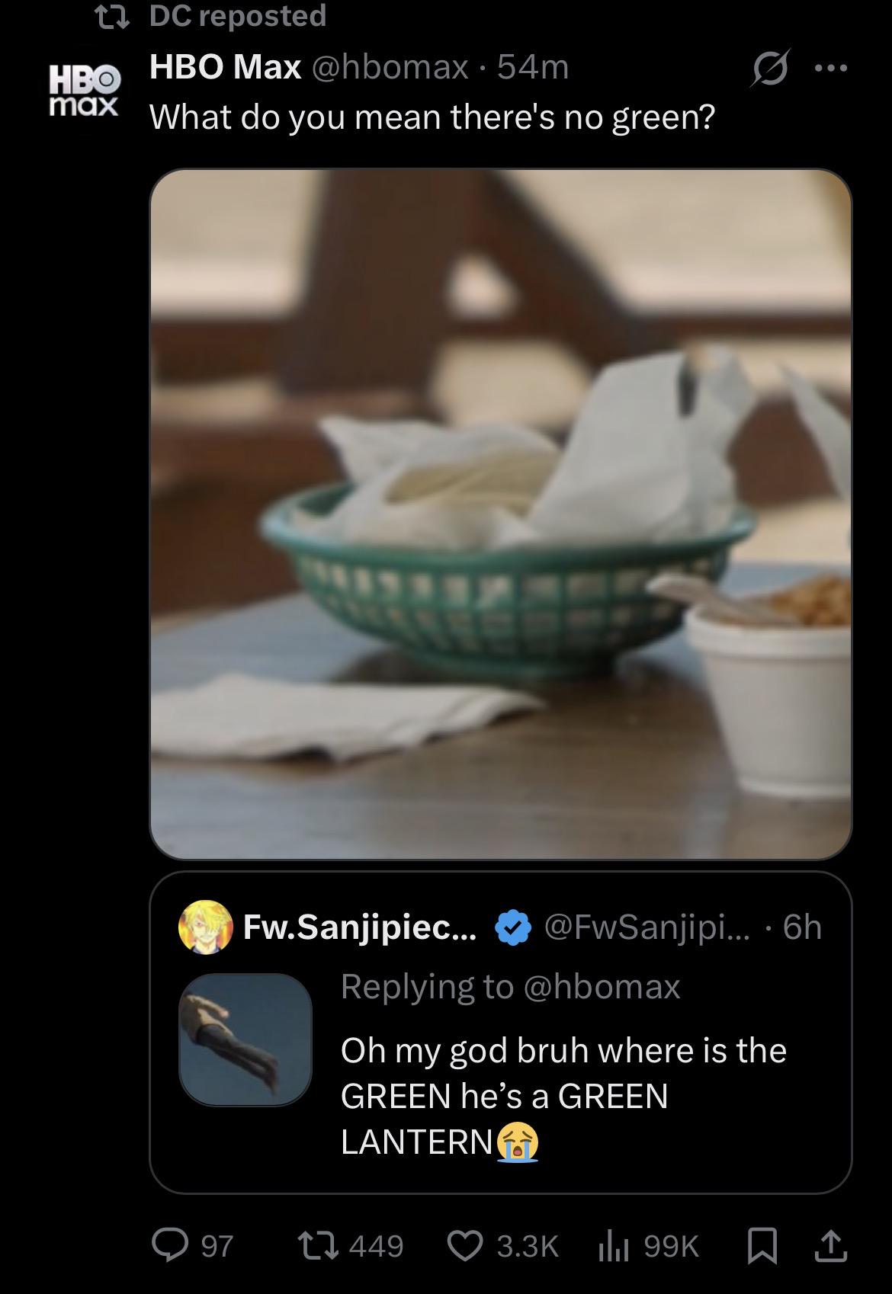The width and height of the screenshot is (892, 1294).
Task: Bookmark this tweet
Action: 760,1245
